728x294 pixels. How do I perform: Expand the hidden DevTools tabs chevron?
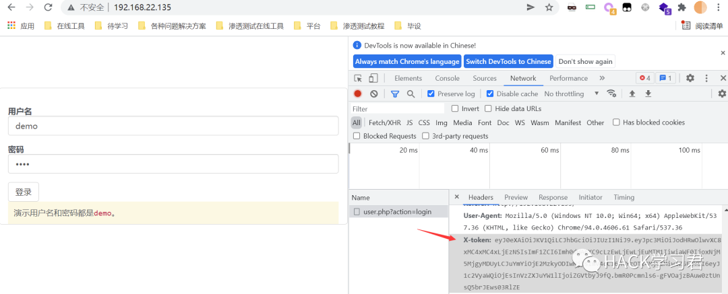(601, 78)
